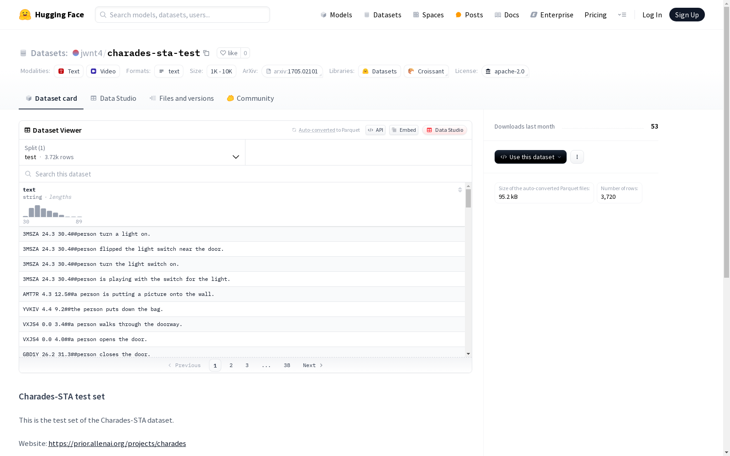The height and width of the screenshot is (456, 730).
Task: Click Next page in pagination
Action: click(x=313, y=365)
